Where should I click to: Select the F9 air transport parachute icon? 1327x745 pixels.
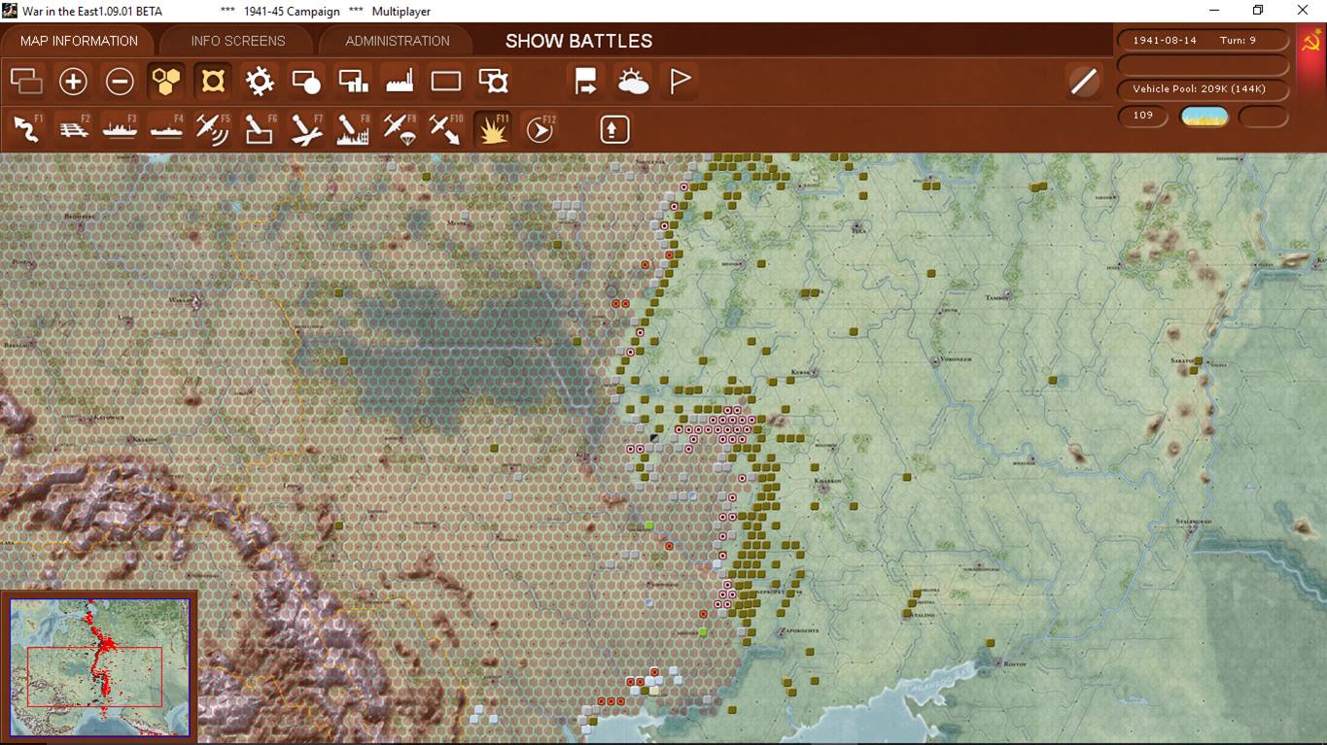(400, 128)
